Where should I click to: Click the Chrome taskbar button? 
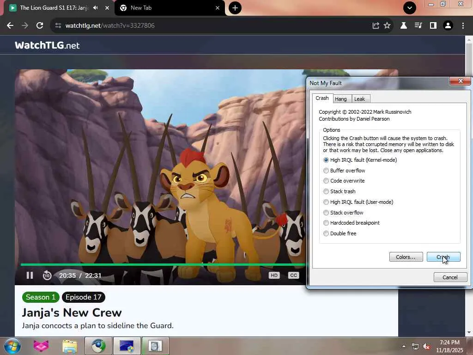point(98,346)
